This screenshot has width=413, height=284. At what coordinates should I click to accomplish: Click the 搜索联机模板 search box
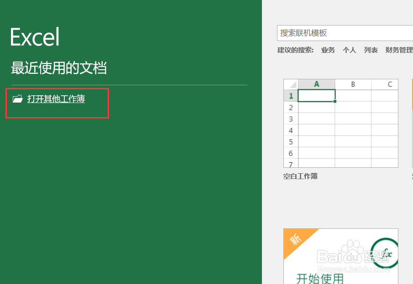click(x=345, y=33)
